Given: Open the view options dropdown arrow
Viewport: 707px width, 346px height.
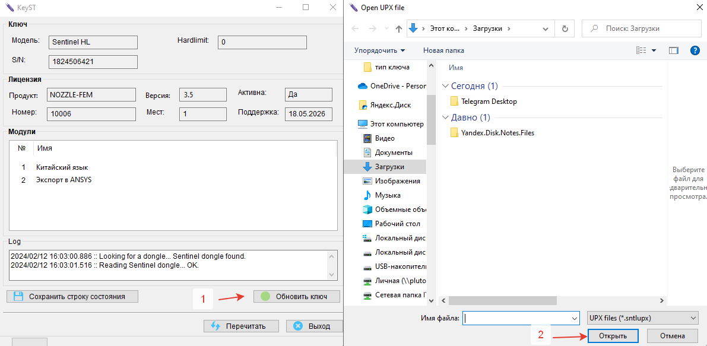Looking at the screenshot, I should pyautogui.click(x=654, y=50).
